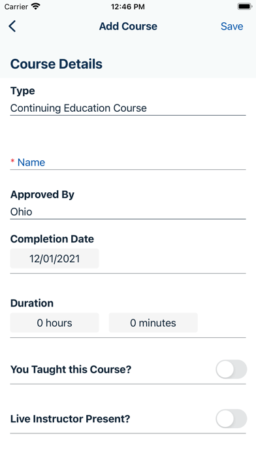Tap the Carrier text in status bar
Image resolution: width=256 pixels, height=455 pixels.
[16, 7]
